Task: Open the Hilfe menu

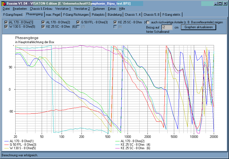Action: pos(122,9)
